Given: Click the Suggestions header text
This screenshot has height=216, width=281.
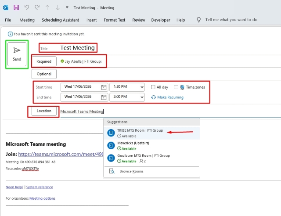Looking at the screenshot, I should click(x=117, y=122).
